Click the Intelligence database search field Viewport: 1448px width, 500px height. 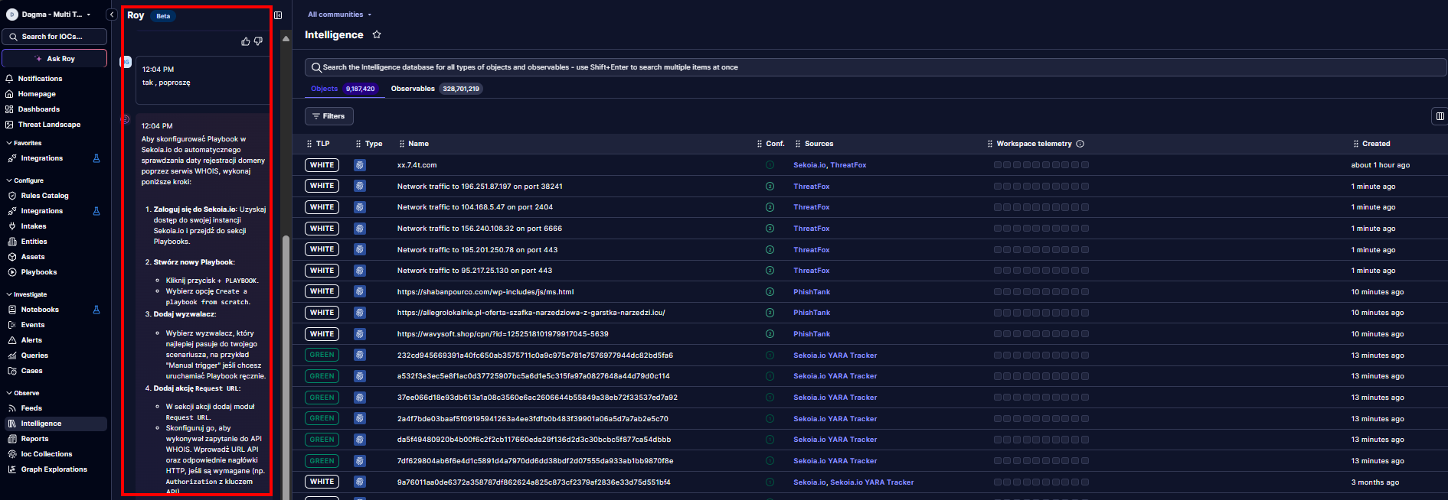[x=873, y=67]
